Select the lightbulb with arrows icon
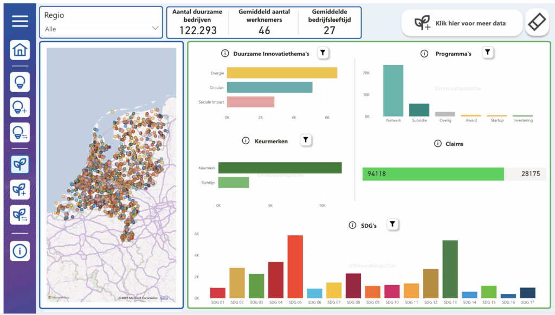 (x=20, y=132)
